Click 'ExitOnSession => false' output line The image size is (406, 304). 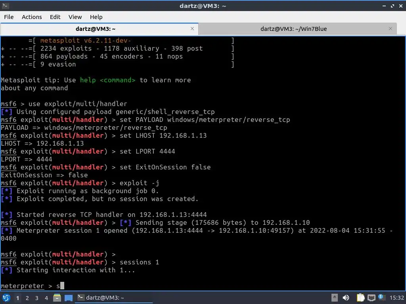point(44,175)
